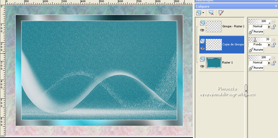Screen dimensions: 278x138
Task: Click link set Aucune for Raster 1 layer
Action: (256, 68)
